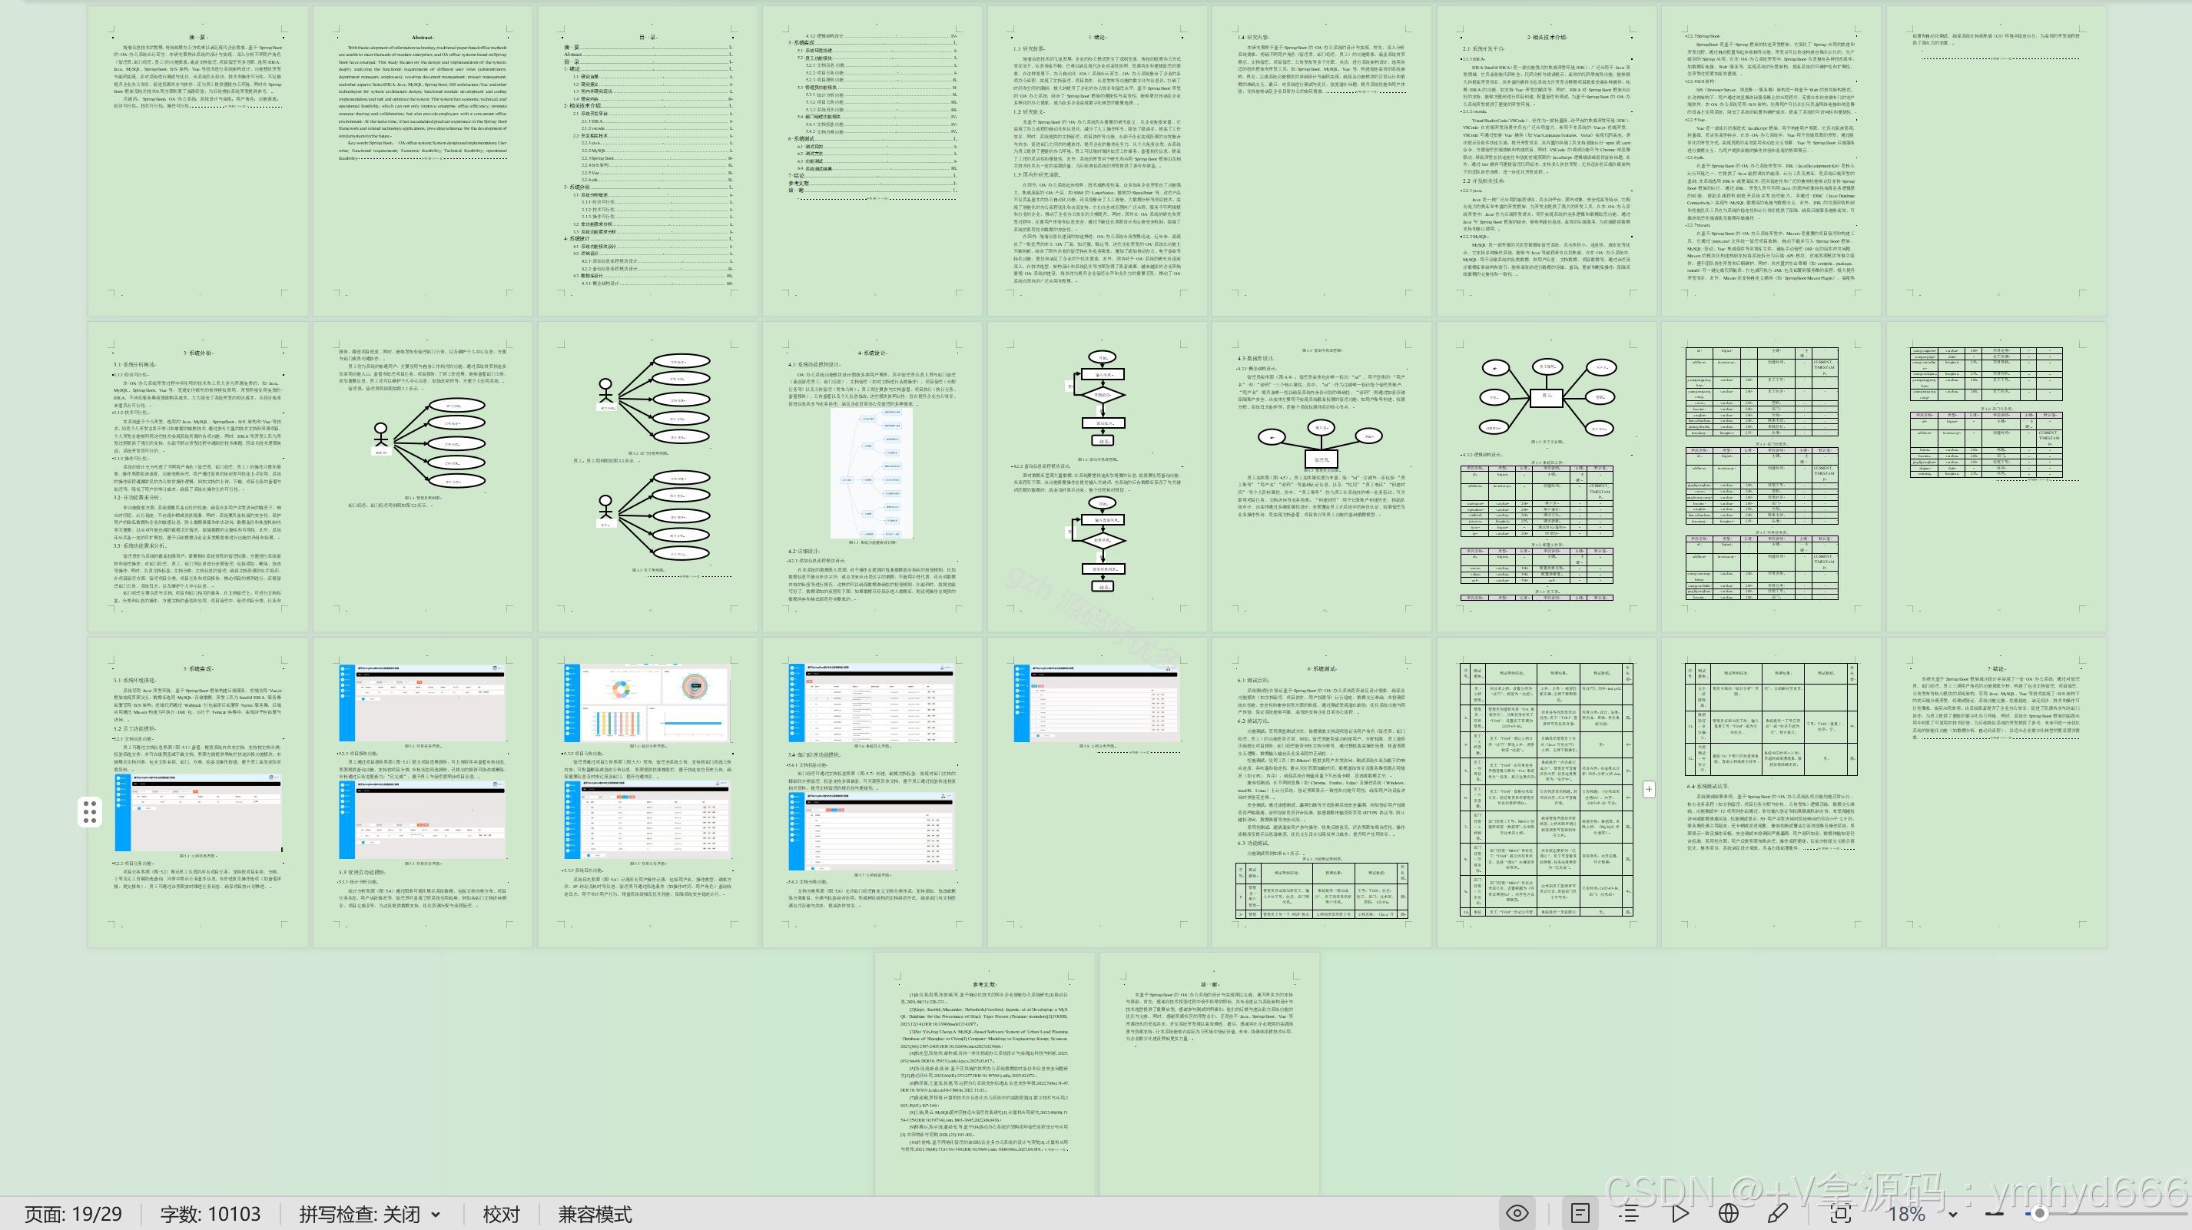This screenshot has width=2192, height=1230.
Task: Select the 参考文献 references page thumbnail
Action: pos(984,1072)
